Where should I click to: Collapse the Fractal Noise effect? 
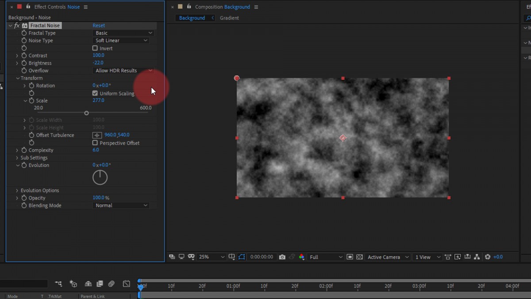[x=10, y=26]
